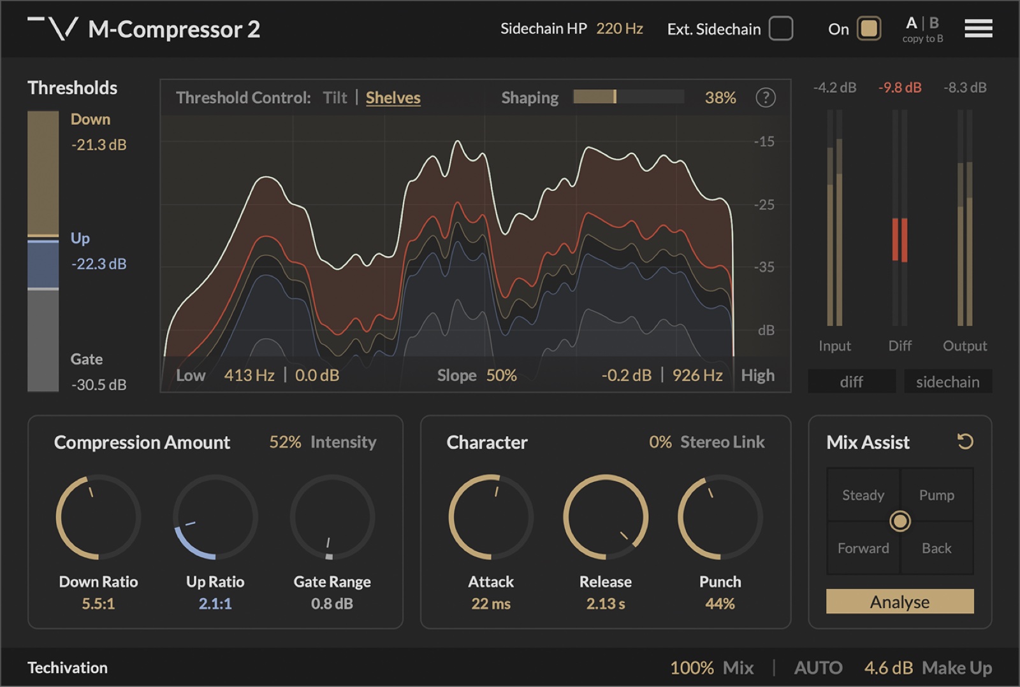The width and height of the screenshot is (1020, 687).
Task: Switch to preset state B
Action: click(x=934, y=24)
